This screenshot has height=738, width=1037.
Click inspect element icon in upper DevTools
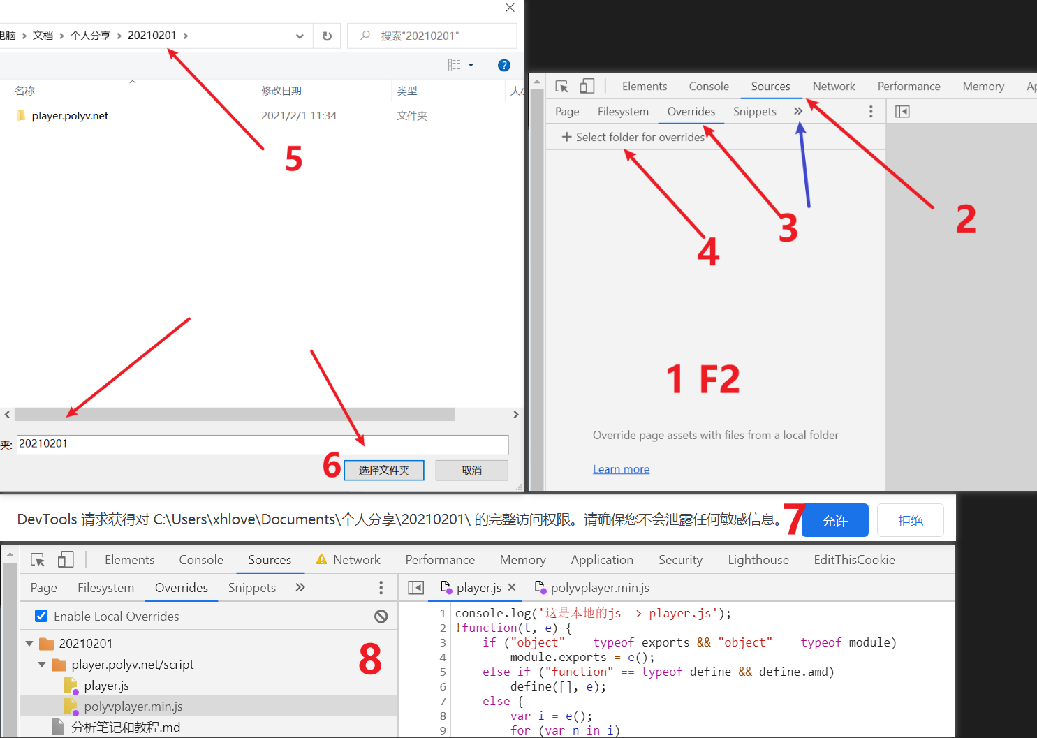(562, 87)
